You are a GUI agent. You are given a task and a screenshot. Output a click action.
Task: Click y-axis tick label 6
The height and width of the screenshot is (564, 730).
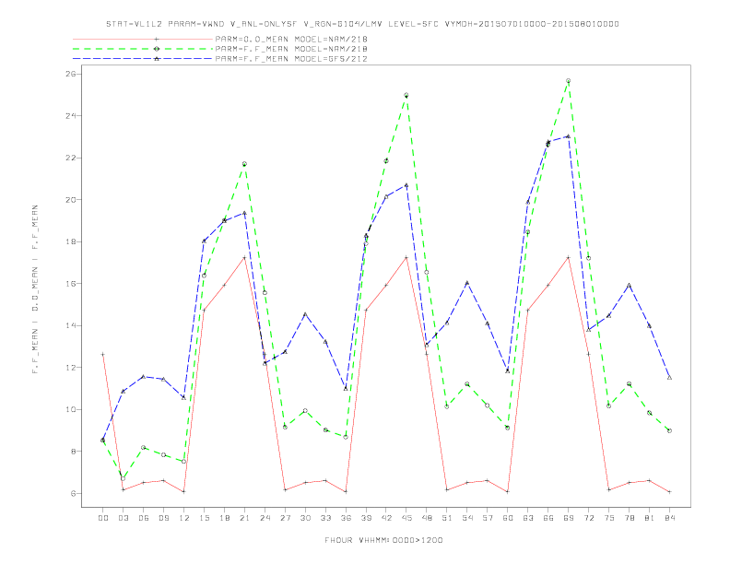pos(73,493)
